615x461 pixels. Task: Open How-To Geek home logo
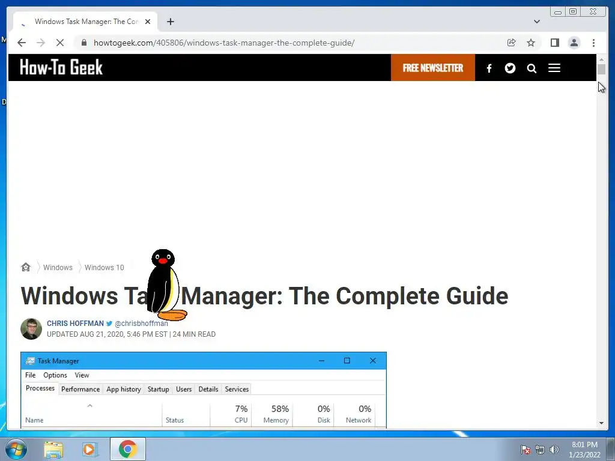click(61, 67)
